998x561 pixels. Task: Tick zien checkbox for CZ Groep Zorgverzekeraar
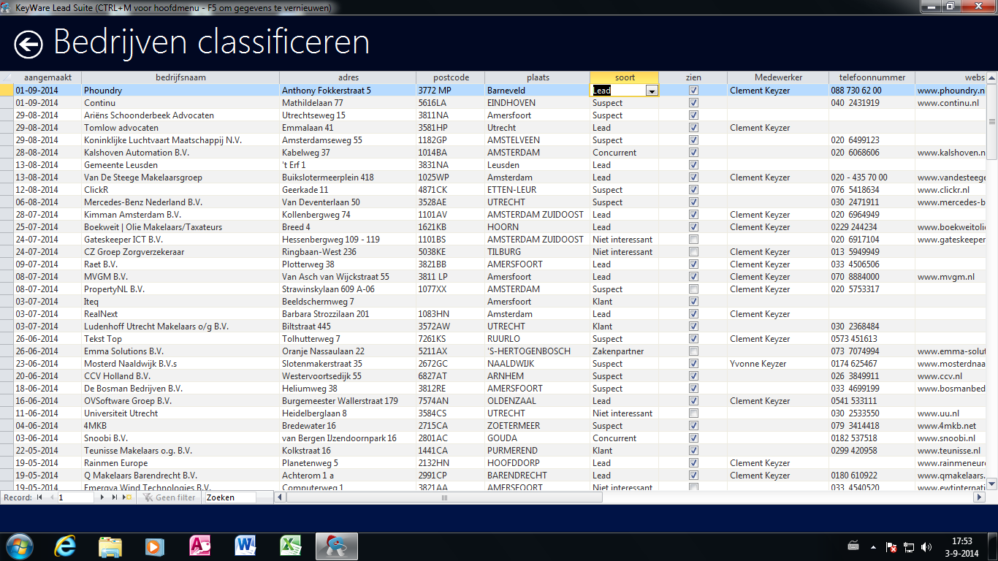click(x=693, y=252)
